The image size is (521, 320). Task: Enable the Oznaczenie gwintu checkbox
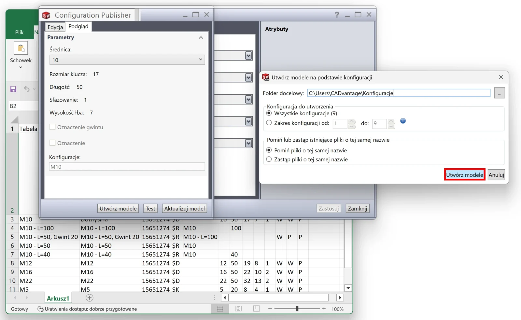tap(52, 127)
